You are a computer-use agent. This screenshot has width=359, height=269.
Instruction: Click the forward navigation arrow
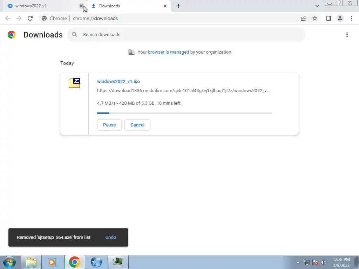19,18
